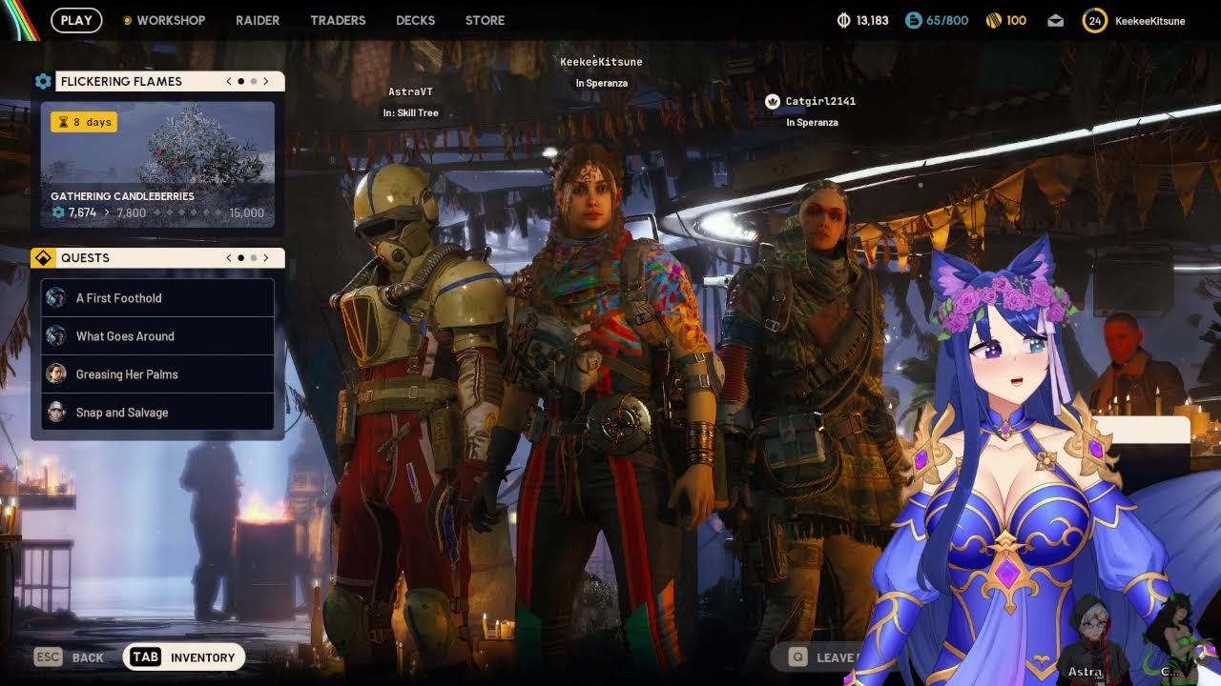1221x686 pixels.
Task: Click the coin icon beside 13,183
Action: point(843,20)
